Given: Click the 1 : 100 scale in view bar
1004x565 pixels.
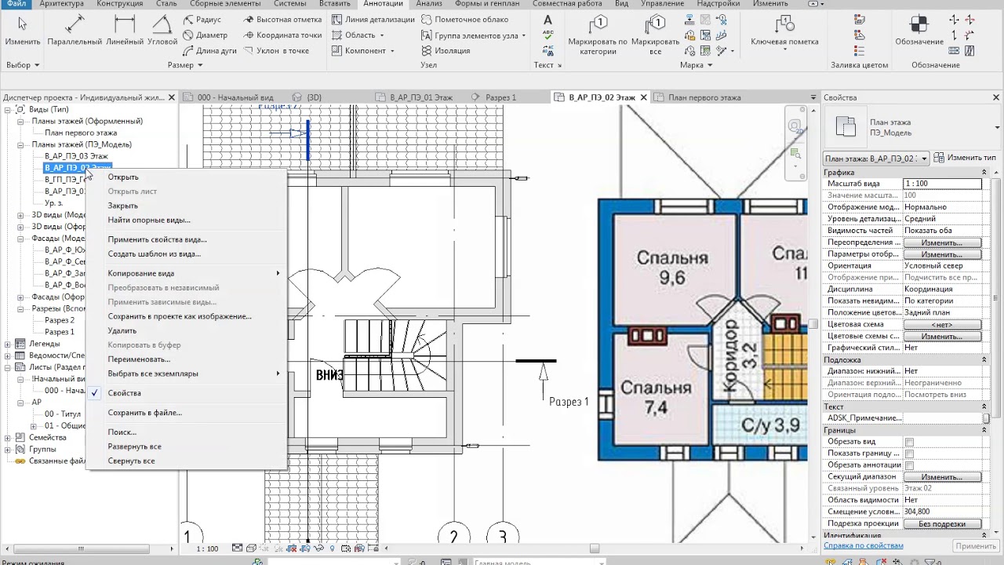Looking at the screenshot, I should pyautogui.click(x=207, y=549).
